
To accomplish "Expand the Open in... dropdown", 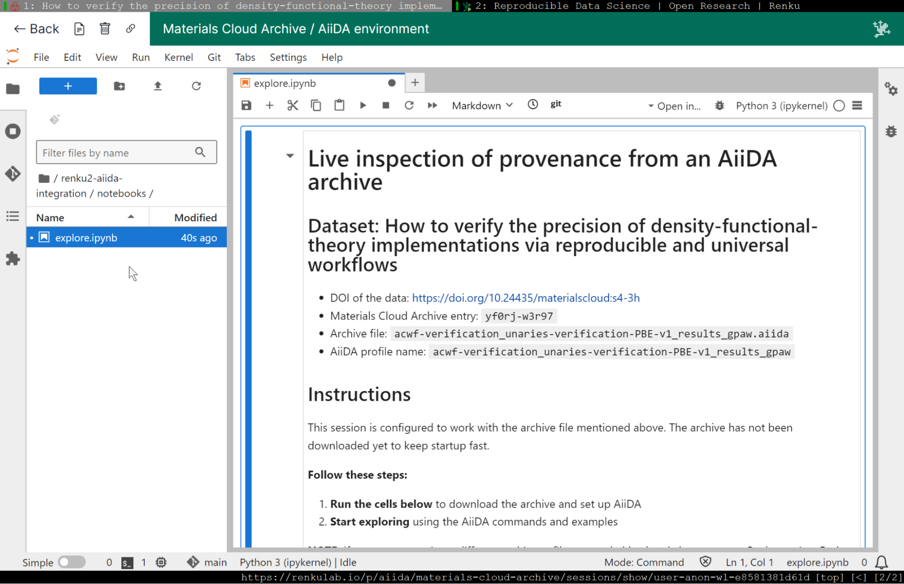I will [674, 106].
